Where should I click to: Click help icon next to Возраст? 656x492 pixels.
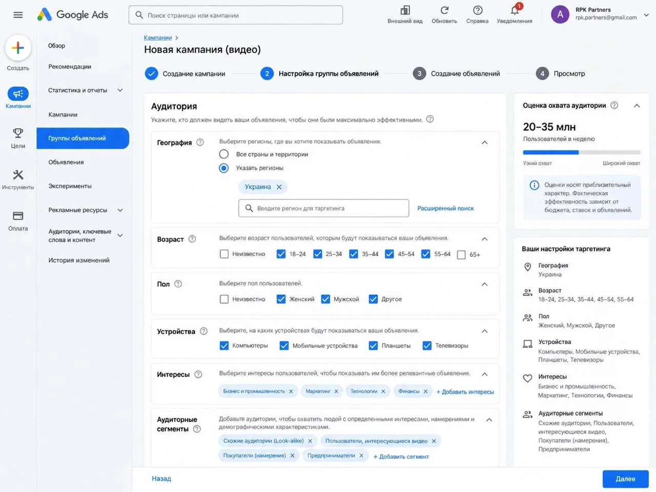point(192,239)
